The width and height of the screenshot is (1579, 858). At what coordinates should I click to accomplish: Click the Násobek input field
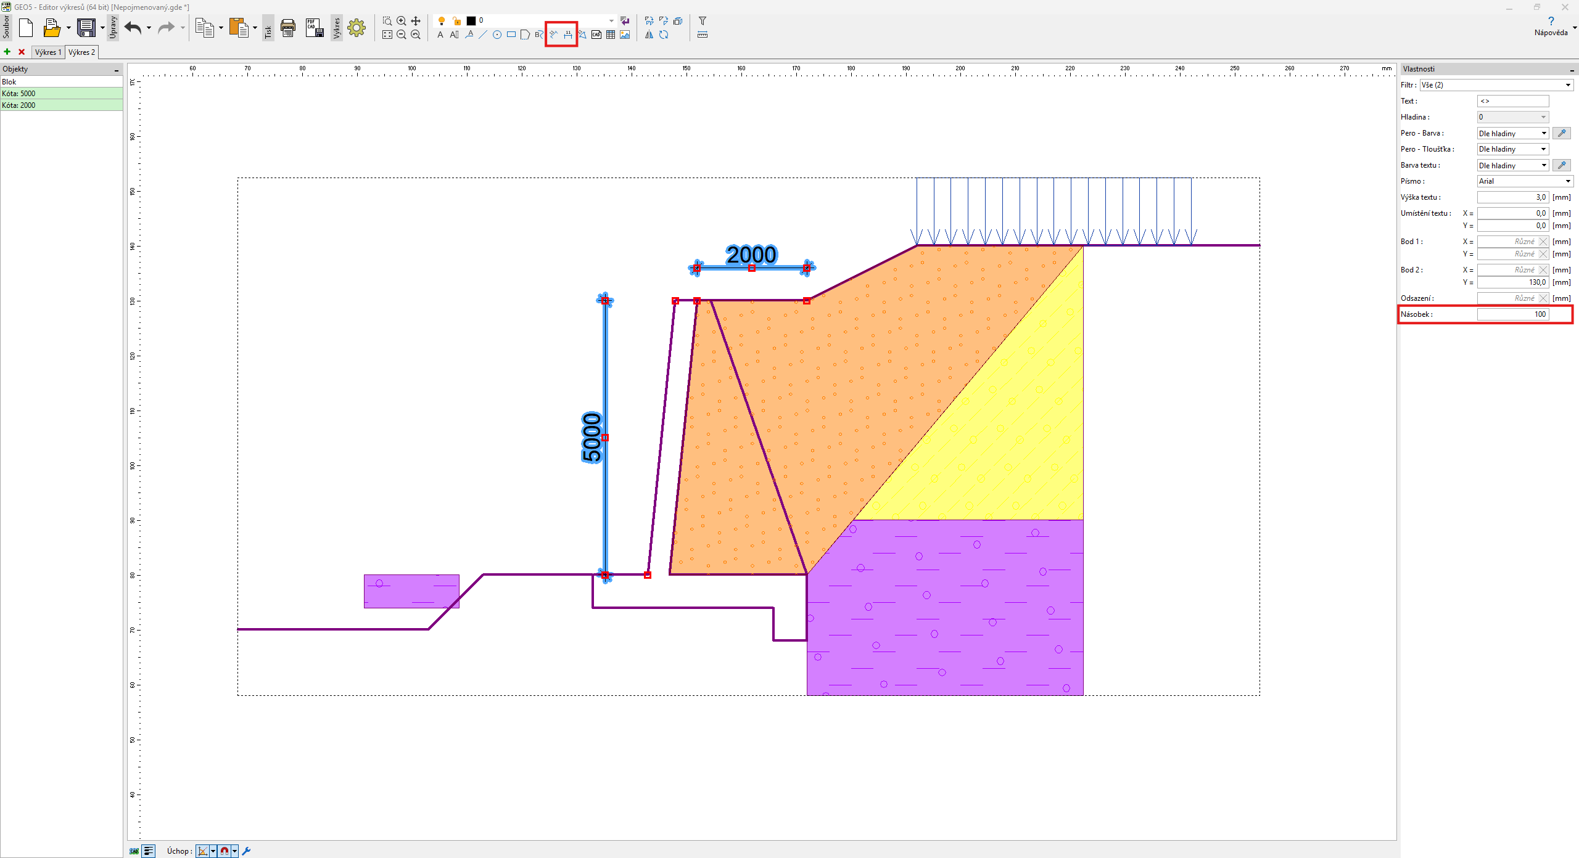pos(1512,314)
